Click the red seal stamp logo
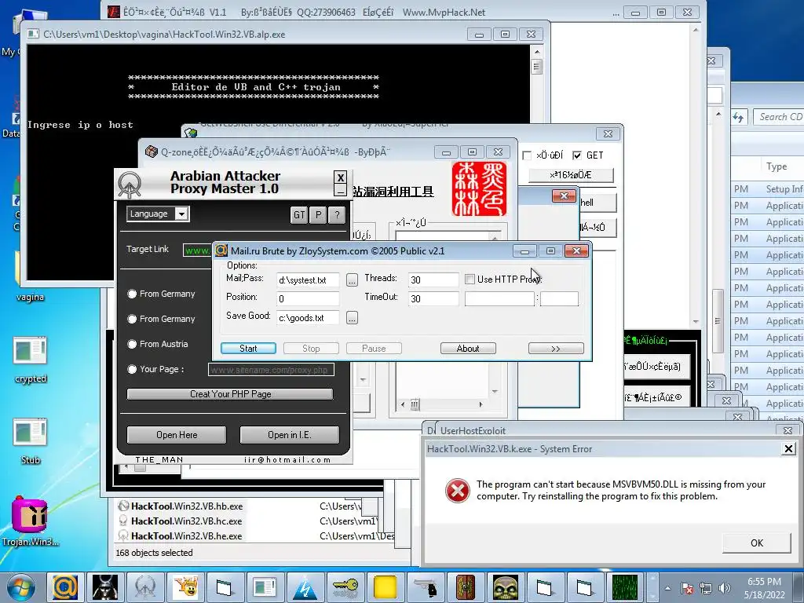The height and width of the screenshot is (603, 804). point(479,188)
